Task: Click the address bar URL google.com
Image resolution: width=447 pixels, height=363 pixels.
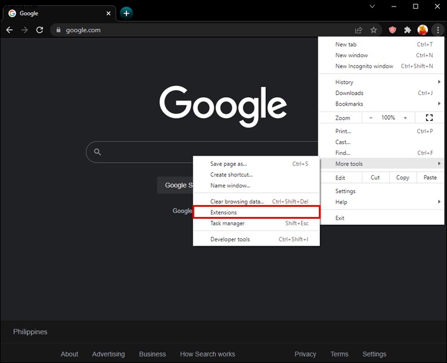Action: point(83,30)
